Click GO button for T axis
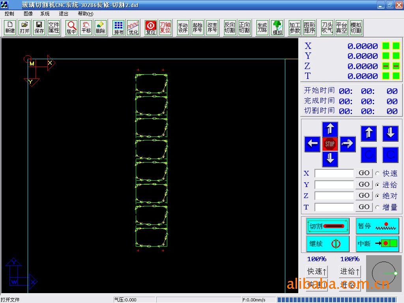Image resolution: width=404 pixels, height=303 pixels. pyautogui.click(x=364, y=207)
